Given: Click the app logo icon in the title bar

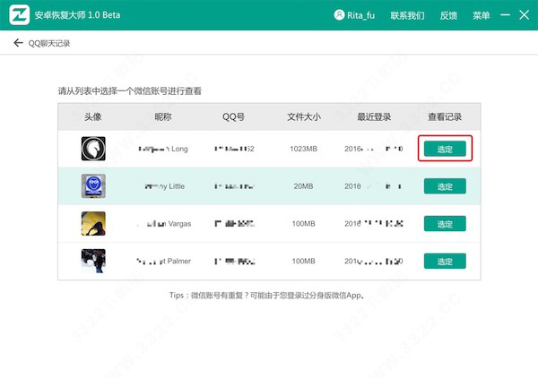Looking at the screenshot, I should click(19, 15).
